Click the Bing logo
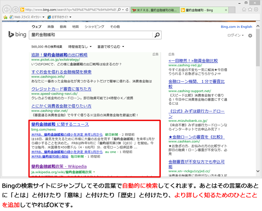 click(x=17, y=34)
